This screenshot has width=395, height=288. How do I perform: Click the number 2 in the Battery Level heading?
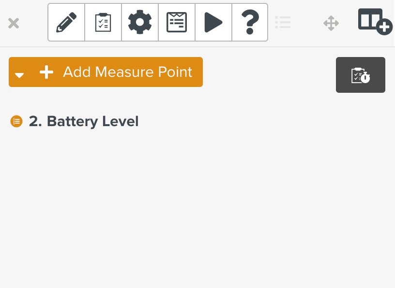click(x=34, y=121)
